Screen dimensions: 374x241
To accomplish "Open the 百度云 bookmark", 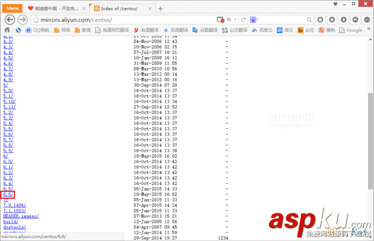I will (262, 30).
